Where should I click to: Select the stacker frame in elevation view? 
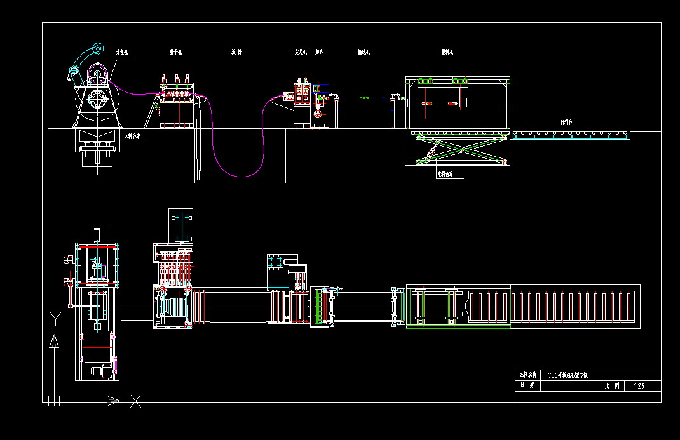click(x=458, y=102)
